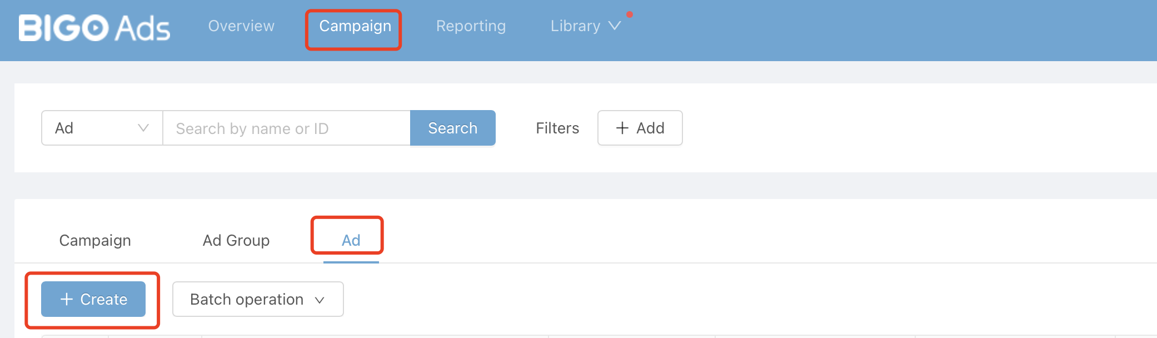Click the Batch operation down-arrow icon
Viewport: 1157px width, 338px height.
pyautogui.click(x=320, y=300)
